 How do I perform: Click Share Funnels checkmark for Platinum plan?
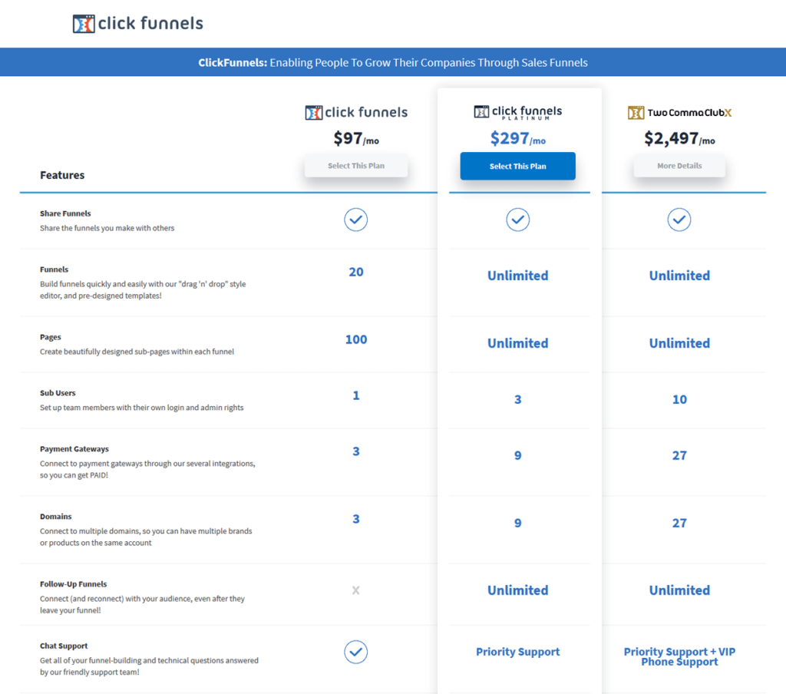pos(518,220)
